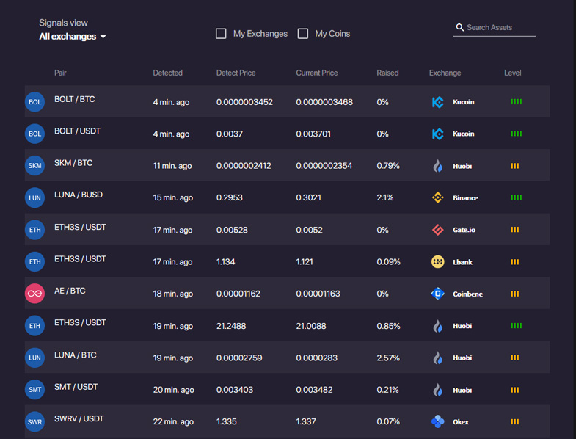Click the Binance logo in LUNA / BUSD row
This screenshot has width=576, height=439.
point(437,197)
